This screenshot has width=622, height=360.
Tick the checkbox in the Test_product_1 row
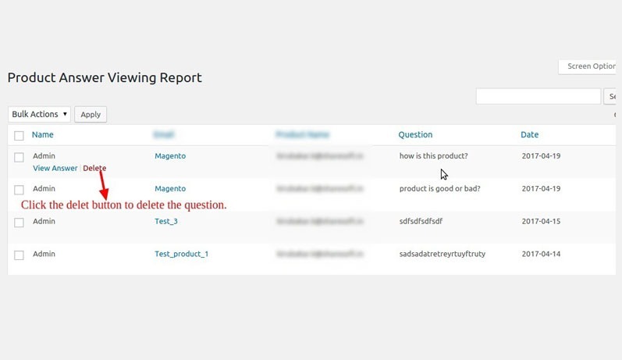pyautogui.click(x=19, y=255)
